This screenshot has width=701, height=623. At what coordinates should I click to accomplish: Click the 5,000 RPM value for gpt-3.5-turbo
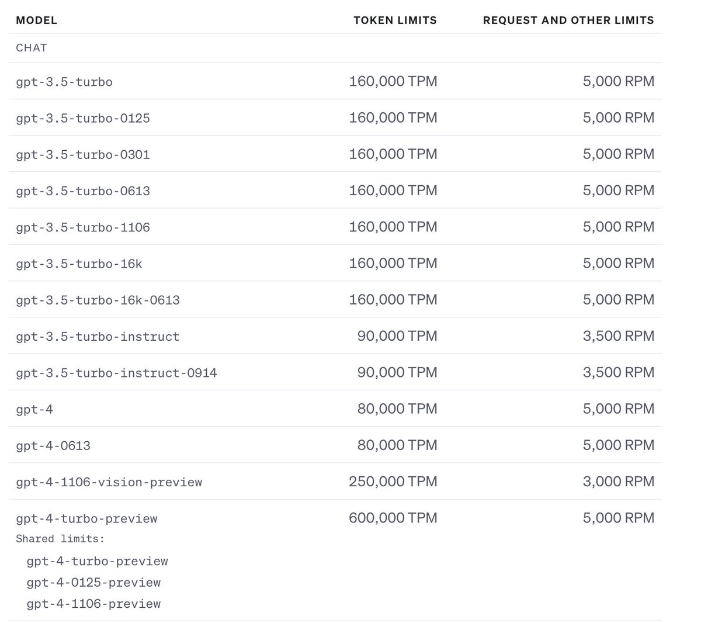[618, 82]
